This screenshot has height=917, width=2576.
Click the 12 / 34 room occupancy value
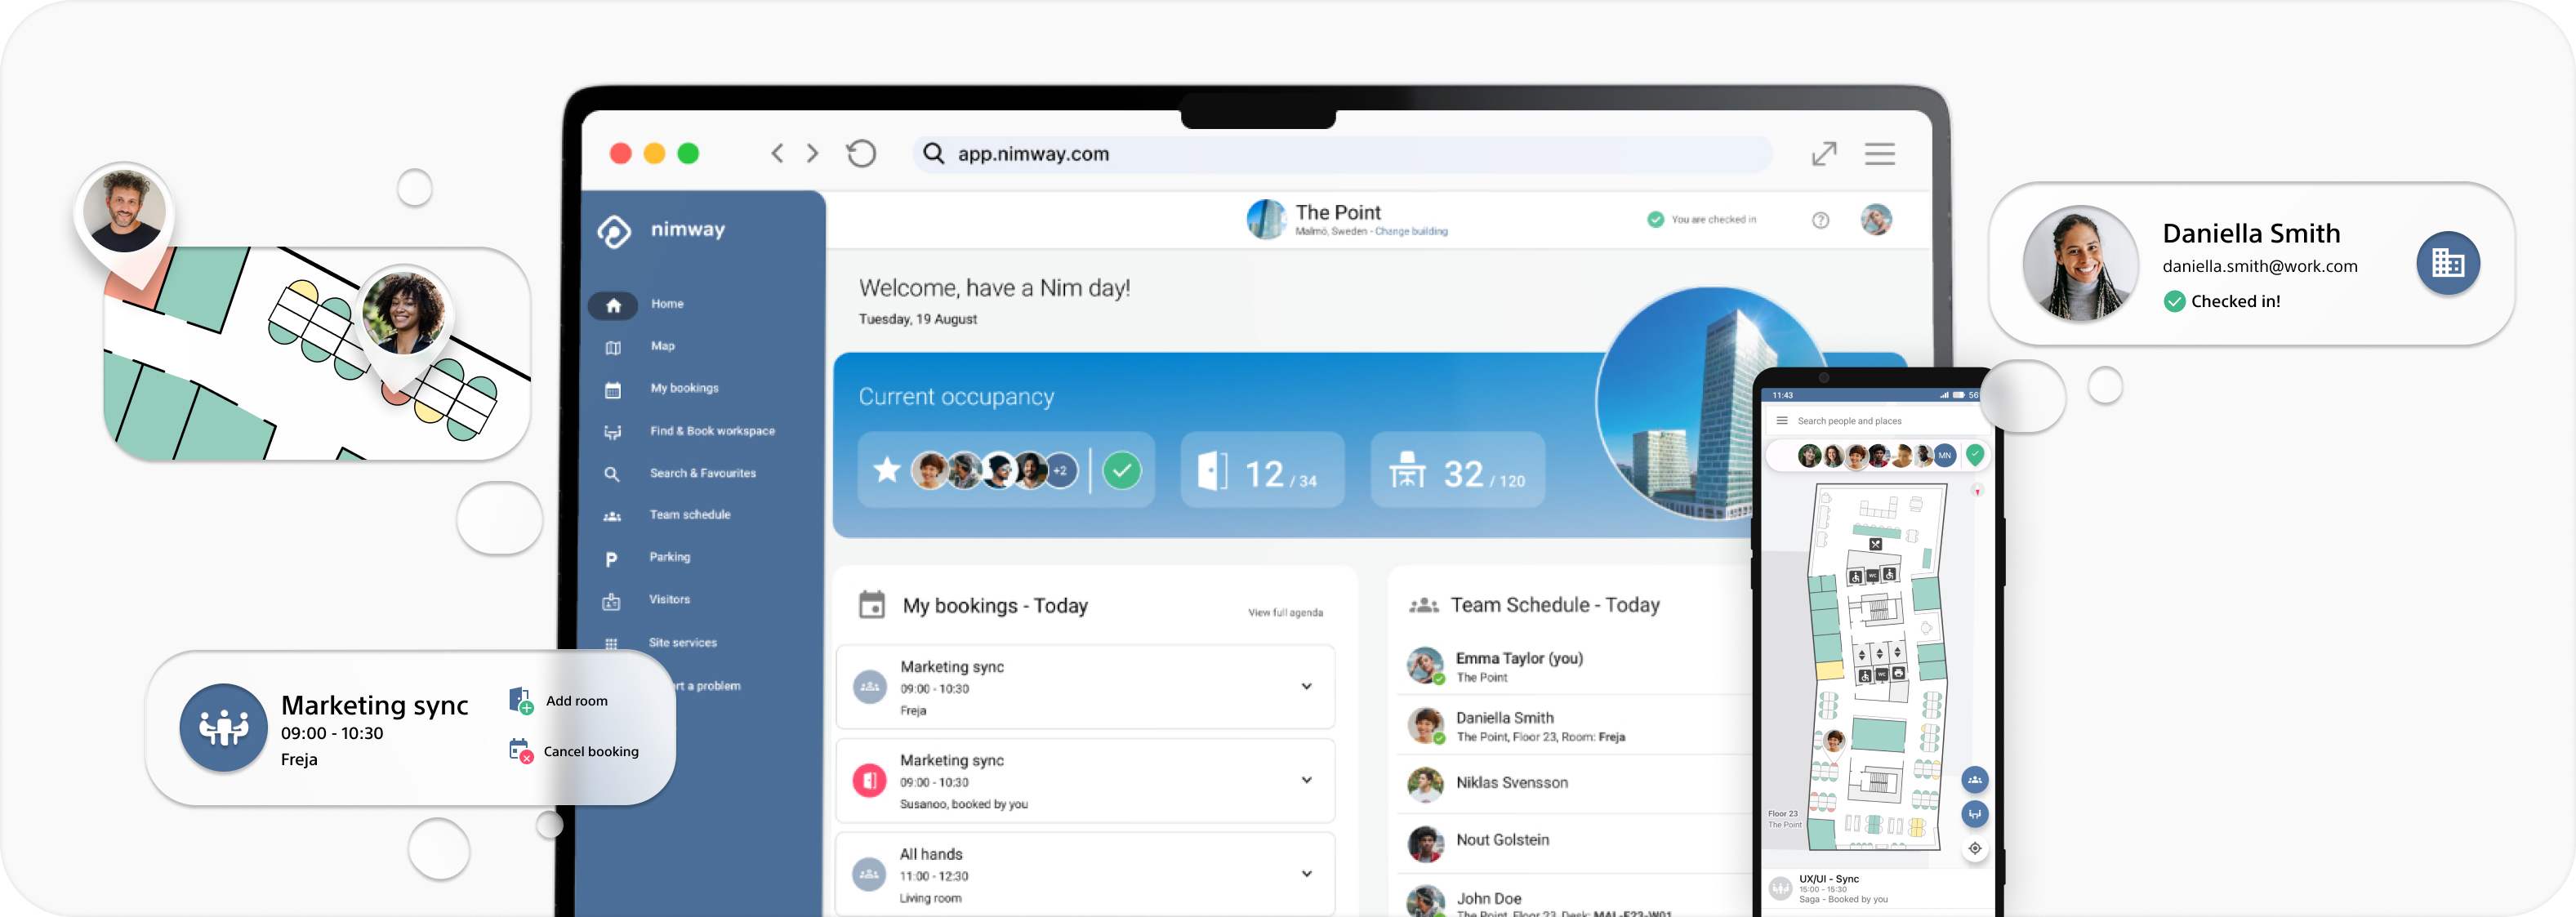coord(1280,473)
